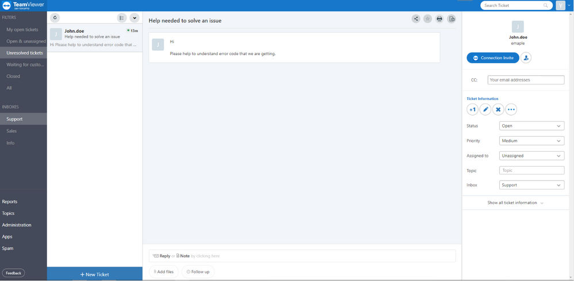
Task: Open the Inbox dropdown
Action: pos(531,185)
